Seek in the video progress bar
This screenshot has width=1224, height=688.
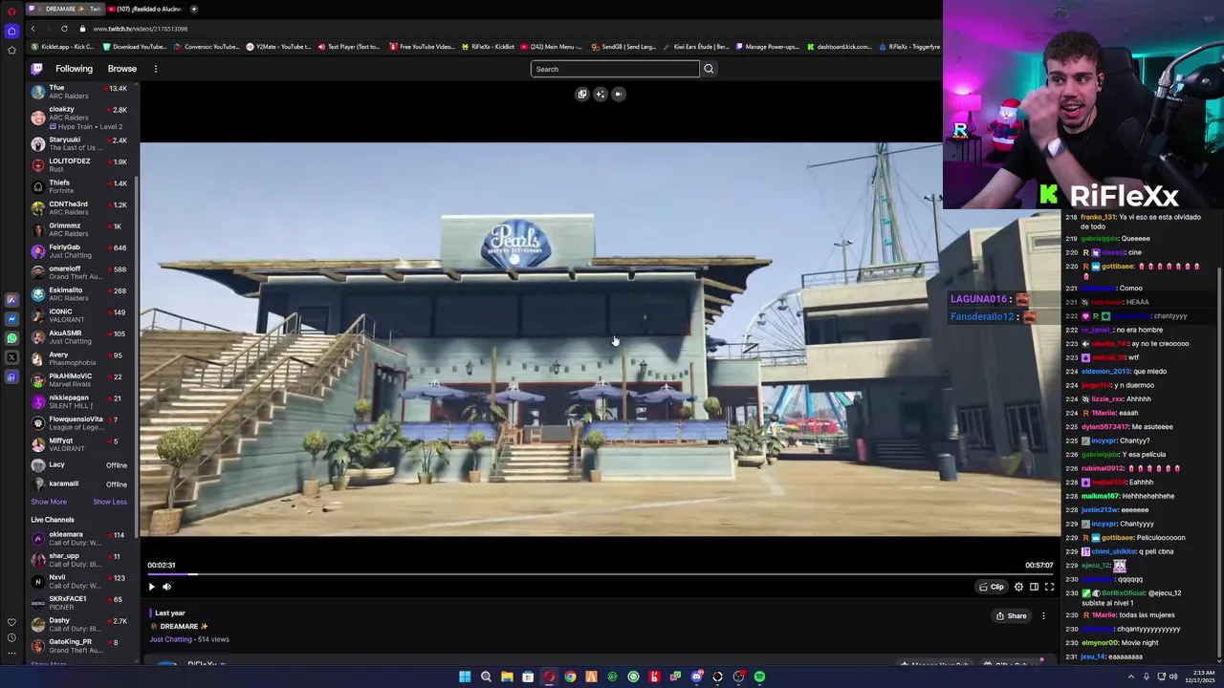pyautogui.click(x=601, y=574)
